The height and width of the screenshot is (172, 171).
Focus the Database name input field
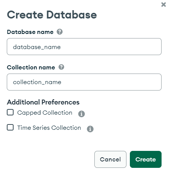click(84, 47)
